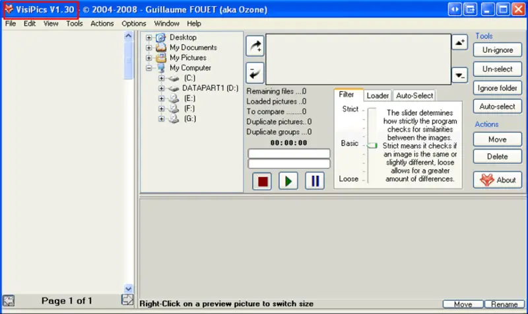Viewport: 528px width, 314px height.
Task: Click the My Computer icon
Action: point(161,68)
